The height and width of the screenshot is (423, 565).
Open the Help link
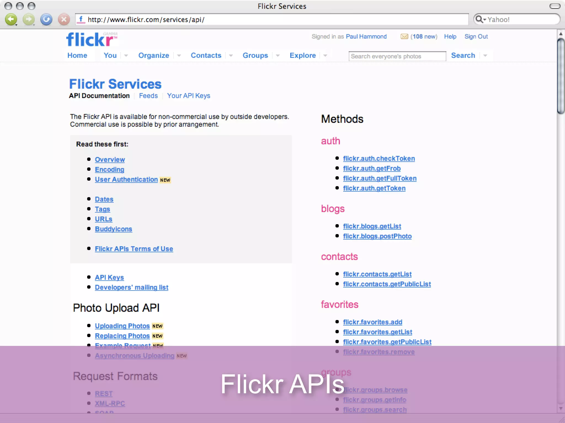pyautogui.click(x=450, y=37)
